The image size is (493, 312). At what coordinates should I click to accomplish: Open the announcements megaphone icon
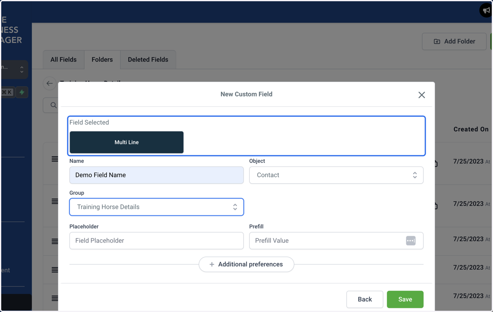[486, 10]
